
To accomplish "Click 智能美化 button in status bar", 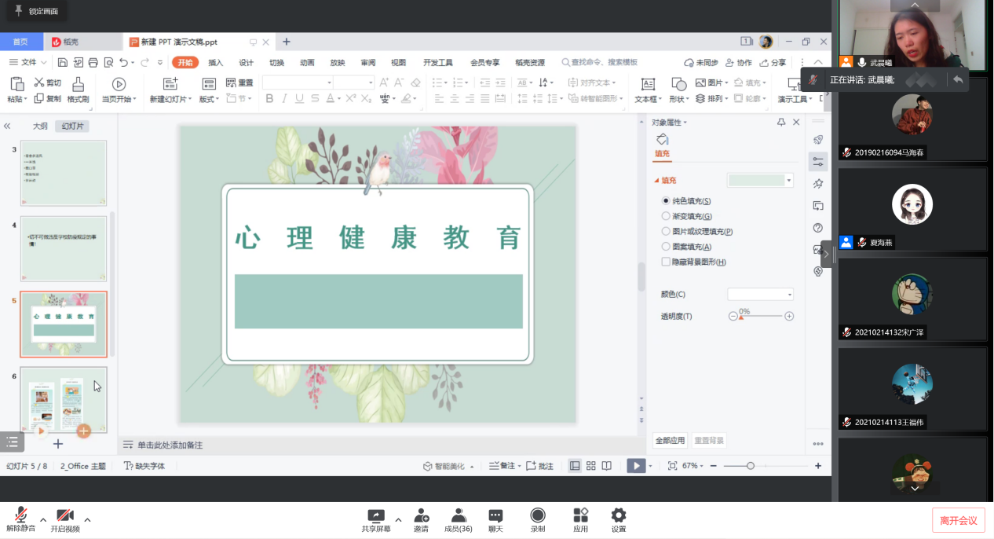I will click(448, 466).
